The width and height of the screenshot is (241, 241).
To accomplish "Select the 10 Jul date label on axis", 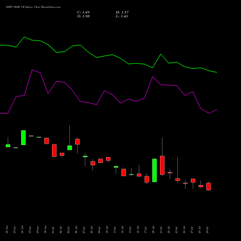I will 107,229.
